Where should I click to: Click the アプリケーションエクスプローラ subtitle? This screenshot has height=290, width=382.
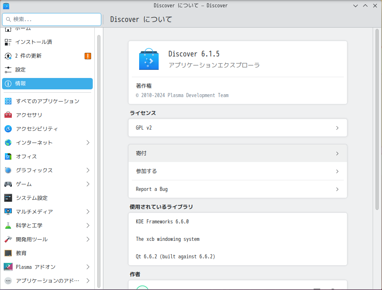coord(214,65)
